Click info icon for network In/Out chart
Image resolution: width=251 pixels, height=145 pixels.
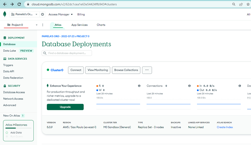click(x=240, y=86)
